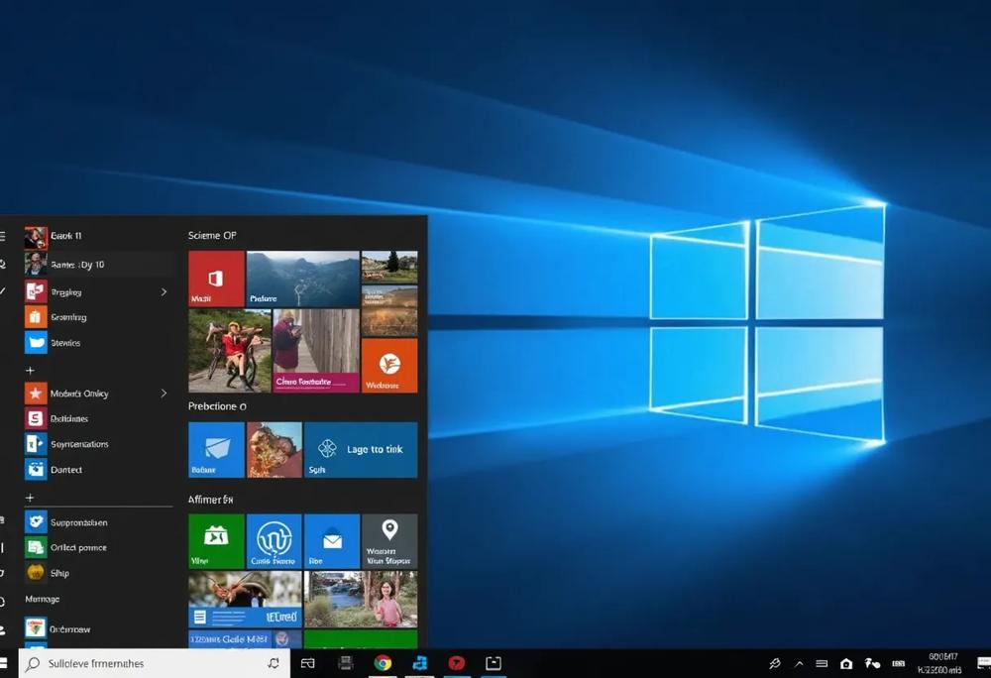Image resolution: width=991 pixels, height=678 pixels.
Task: Open the Gelle M8st tile
Action: [245, 638]
